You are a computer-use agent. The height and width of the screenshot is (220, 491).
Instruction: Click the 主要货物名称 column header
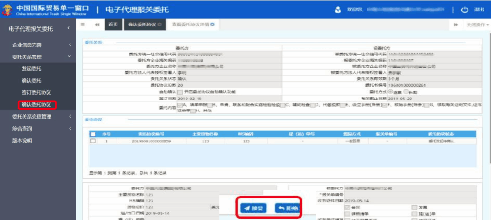click(x=205, y=134)
